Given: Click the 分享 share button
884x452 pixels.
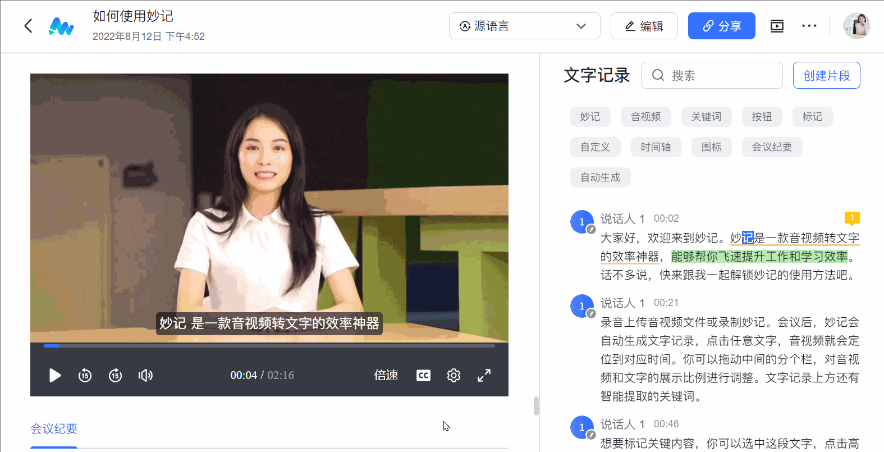Looking at the screenshot, I should pyautogui.click(x=721, y=26).
